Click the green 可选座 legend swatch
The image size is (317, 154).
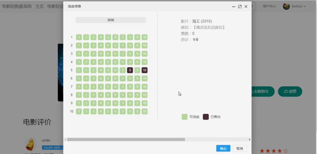(x=185, y=117)
